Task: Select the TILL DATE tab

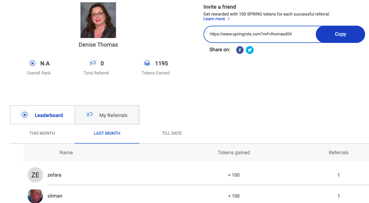Action: coord(172,133)
